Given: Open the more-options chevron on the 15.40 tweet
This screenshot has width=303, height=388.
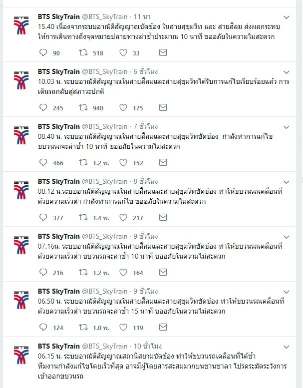Looking at the screenshot, I should 286,17.
